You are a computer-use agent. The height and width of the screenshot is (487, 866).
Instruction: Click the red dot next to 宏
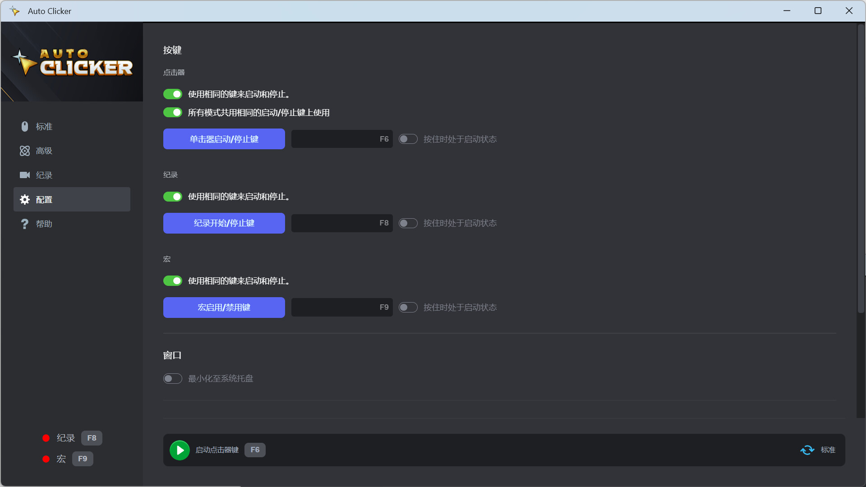(46, 459)
